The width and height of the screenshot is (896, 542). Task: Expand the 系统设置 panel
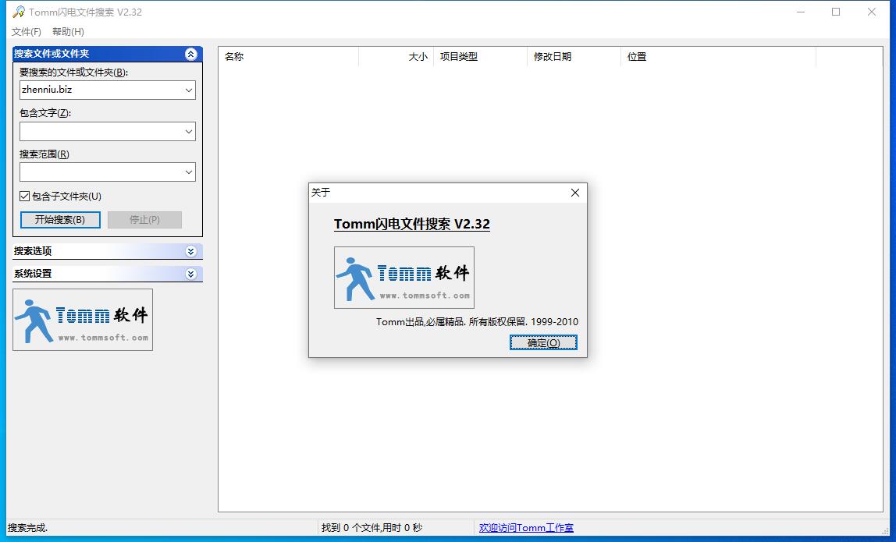(191, 275)
